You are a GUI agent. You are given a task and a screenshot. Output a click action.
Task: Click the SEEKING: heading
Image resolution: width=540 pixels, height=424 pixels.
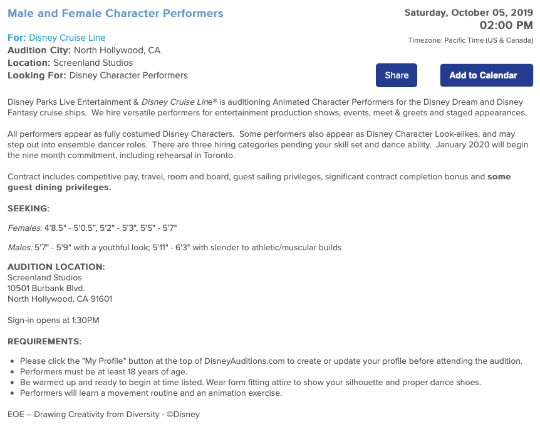(x=29, y=209)
